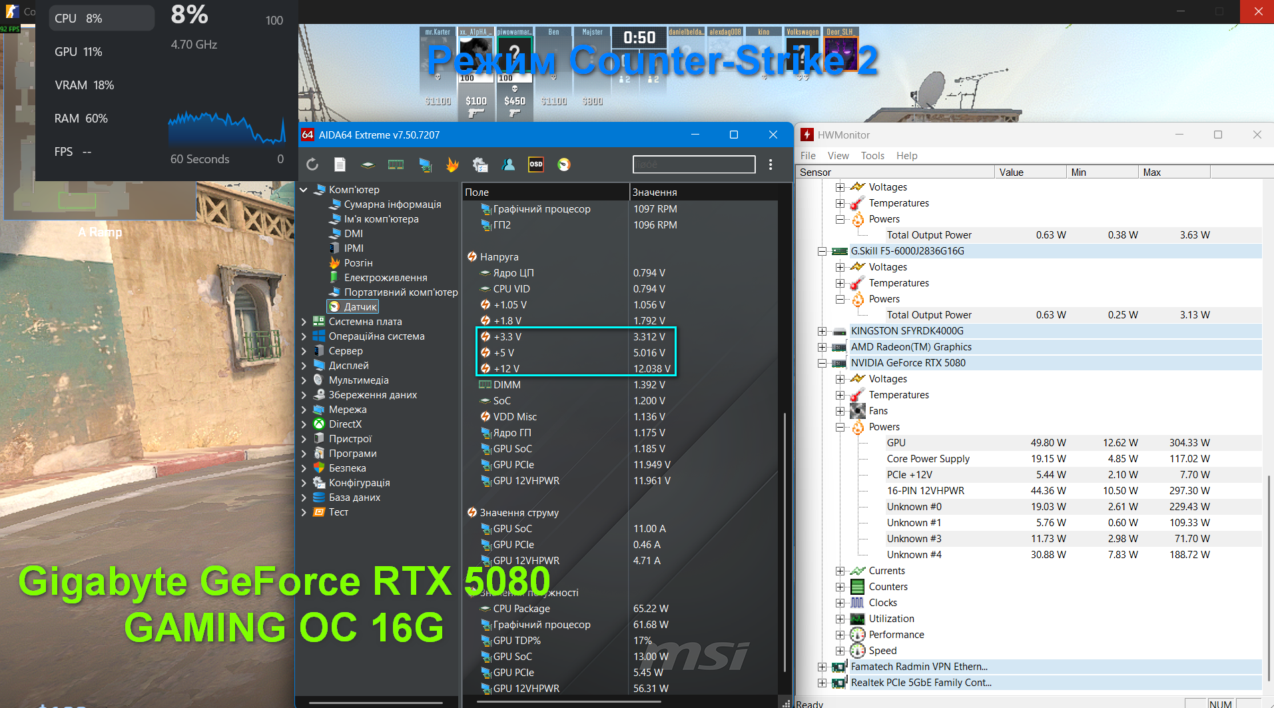Open the HWMonitor View menu

[838, 156]
